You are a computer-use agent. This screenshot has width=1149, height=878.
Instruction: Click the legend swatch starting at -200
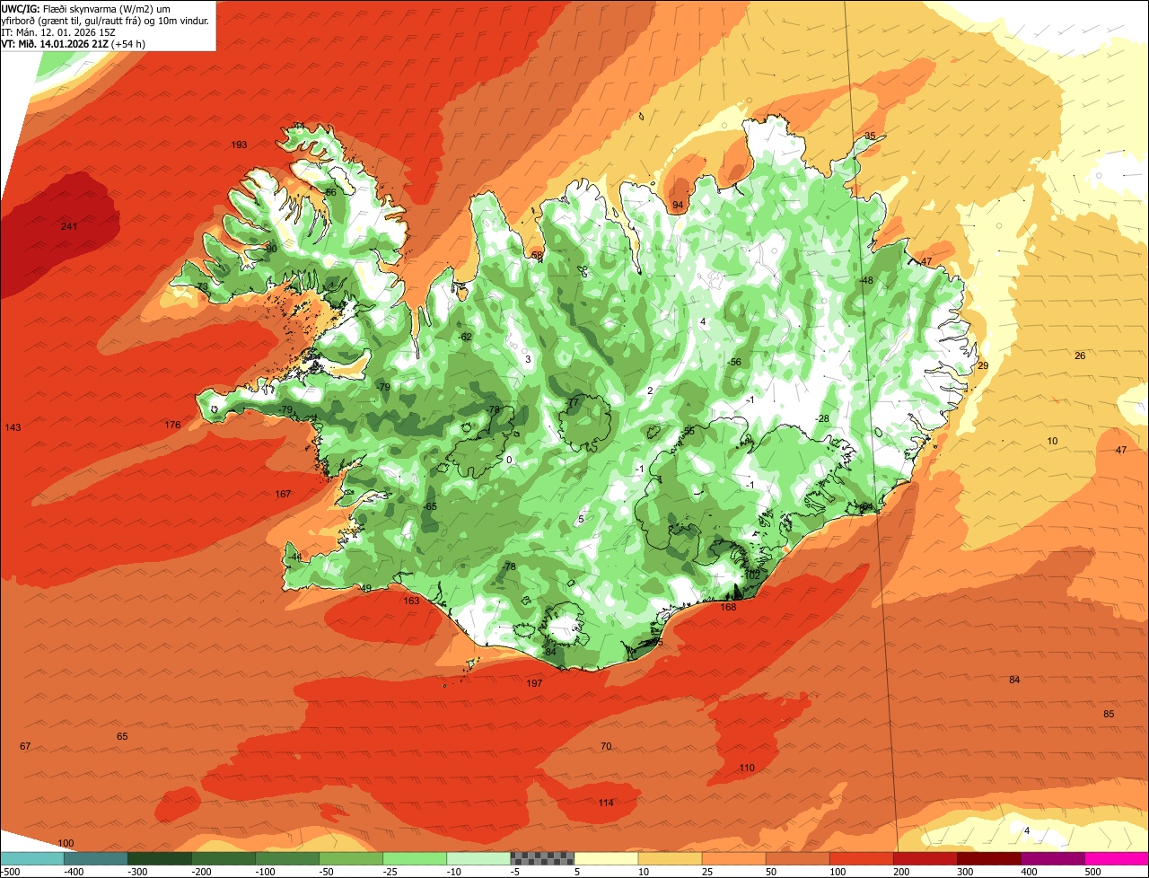224,858
